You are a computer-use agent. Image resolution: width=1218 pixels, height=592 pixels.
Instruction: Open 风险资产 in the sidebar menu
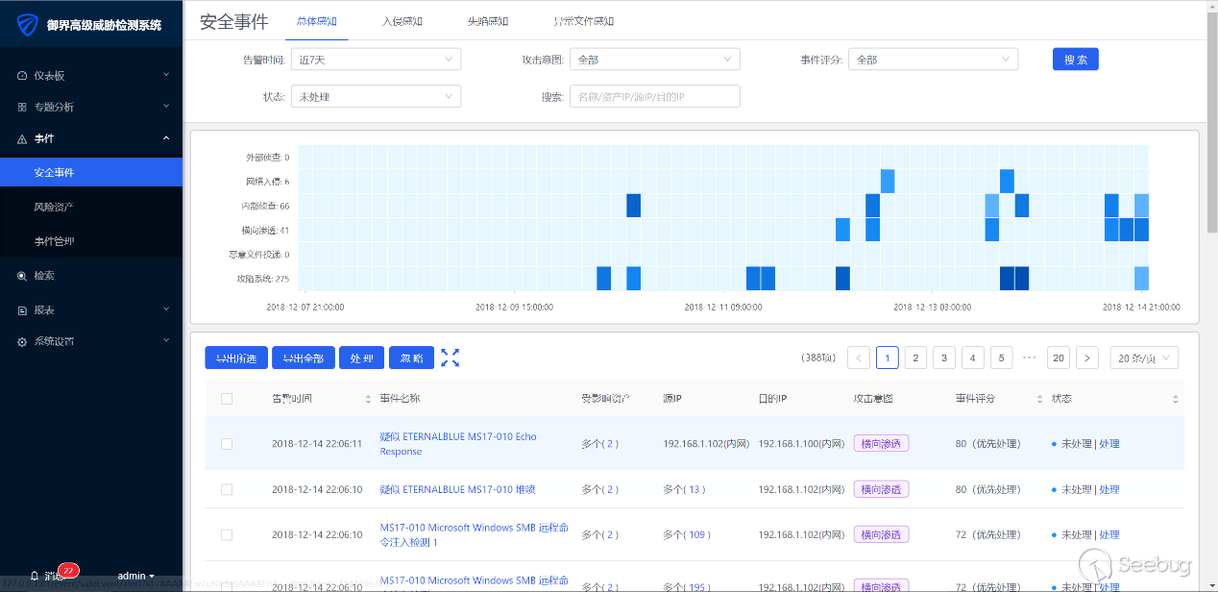click(x=54, y=207)
